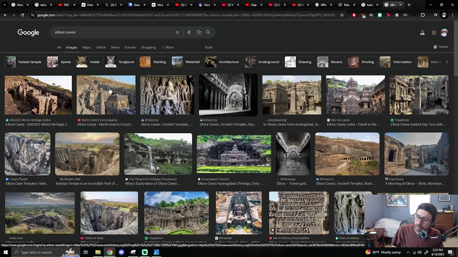The width and height of the screenshot is (458, 257).
Task: Switch to Chrome on the taskbar
Action: (x=109, y=252)
